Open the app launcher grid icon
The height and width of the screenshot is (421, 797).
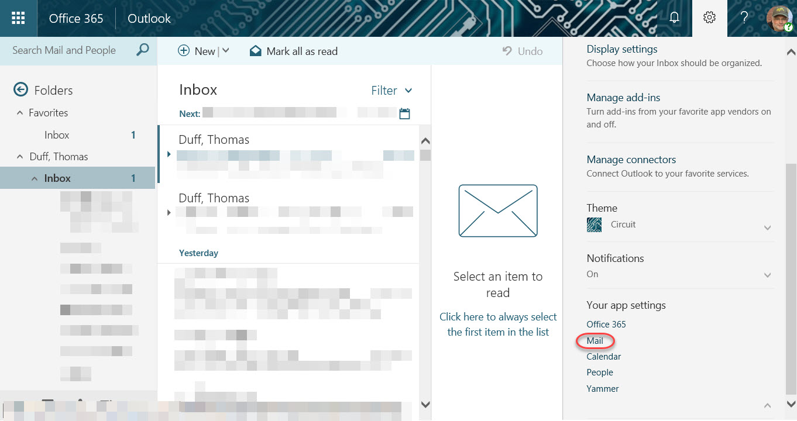point(18,18)
